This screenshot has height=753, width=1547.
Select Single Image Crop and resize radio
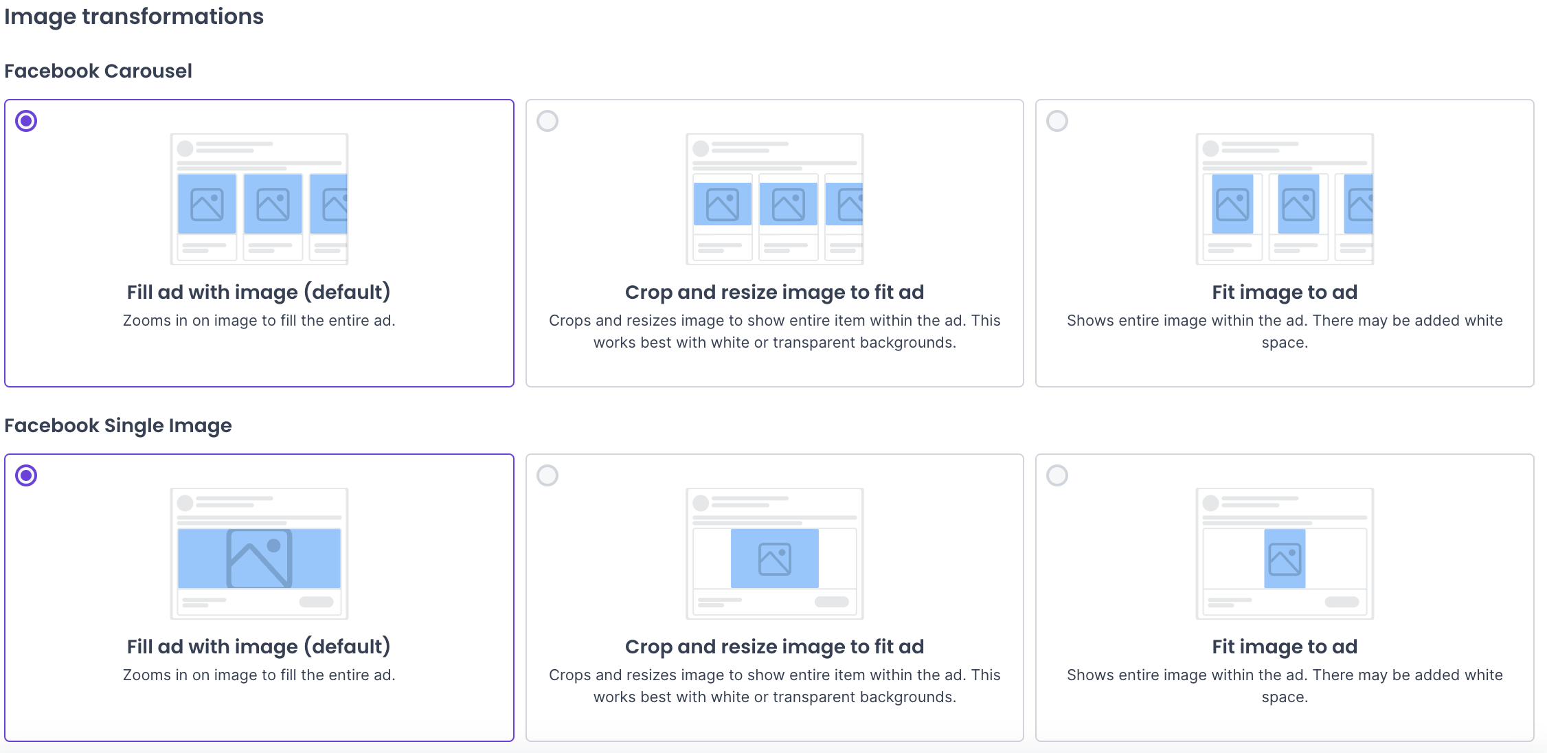[x=547, y=475]
